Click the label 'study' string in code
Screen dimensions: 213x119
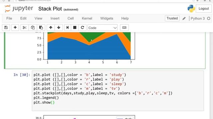click(x=117, y=75)
